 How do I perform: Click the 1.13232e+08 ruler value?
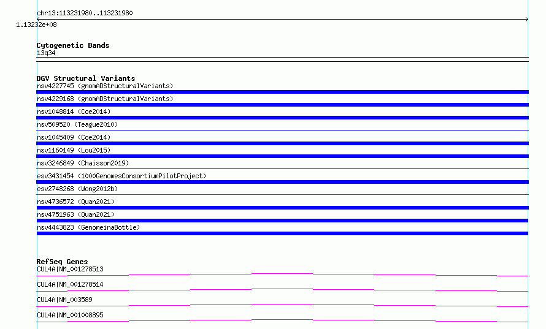36,25
